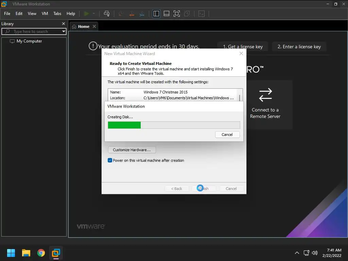This screenshot has height=261, width=348.
Task: Click the Back button in the wizard
Action: pos(176,188)
